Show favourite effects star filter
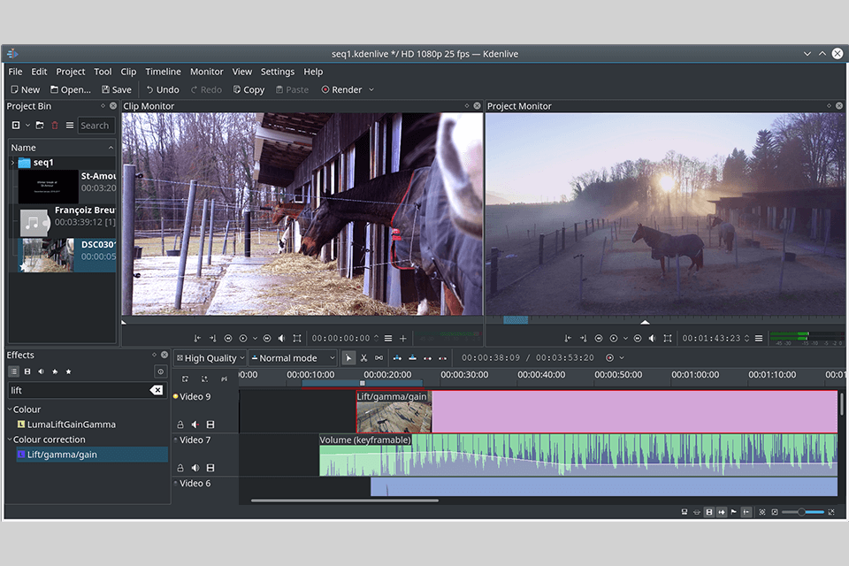849x566 pixels. coord(68,371)
